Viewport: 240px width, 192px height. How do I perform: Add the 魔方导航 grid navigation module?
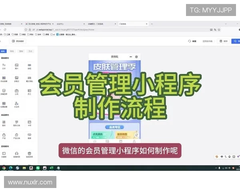(x=29, y=79)
